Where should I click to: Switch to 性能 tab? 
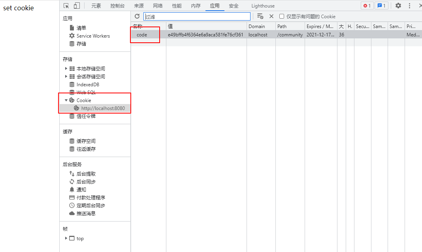[x=177, y=6]
